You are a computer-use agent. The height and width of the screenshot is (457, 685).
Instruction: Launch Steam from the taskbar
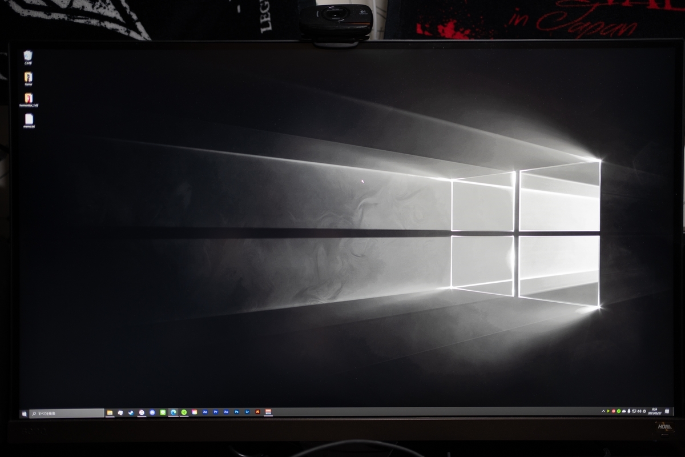[131, 412]
